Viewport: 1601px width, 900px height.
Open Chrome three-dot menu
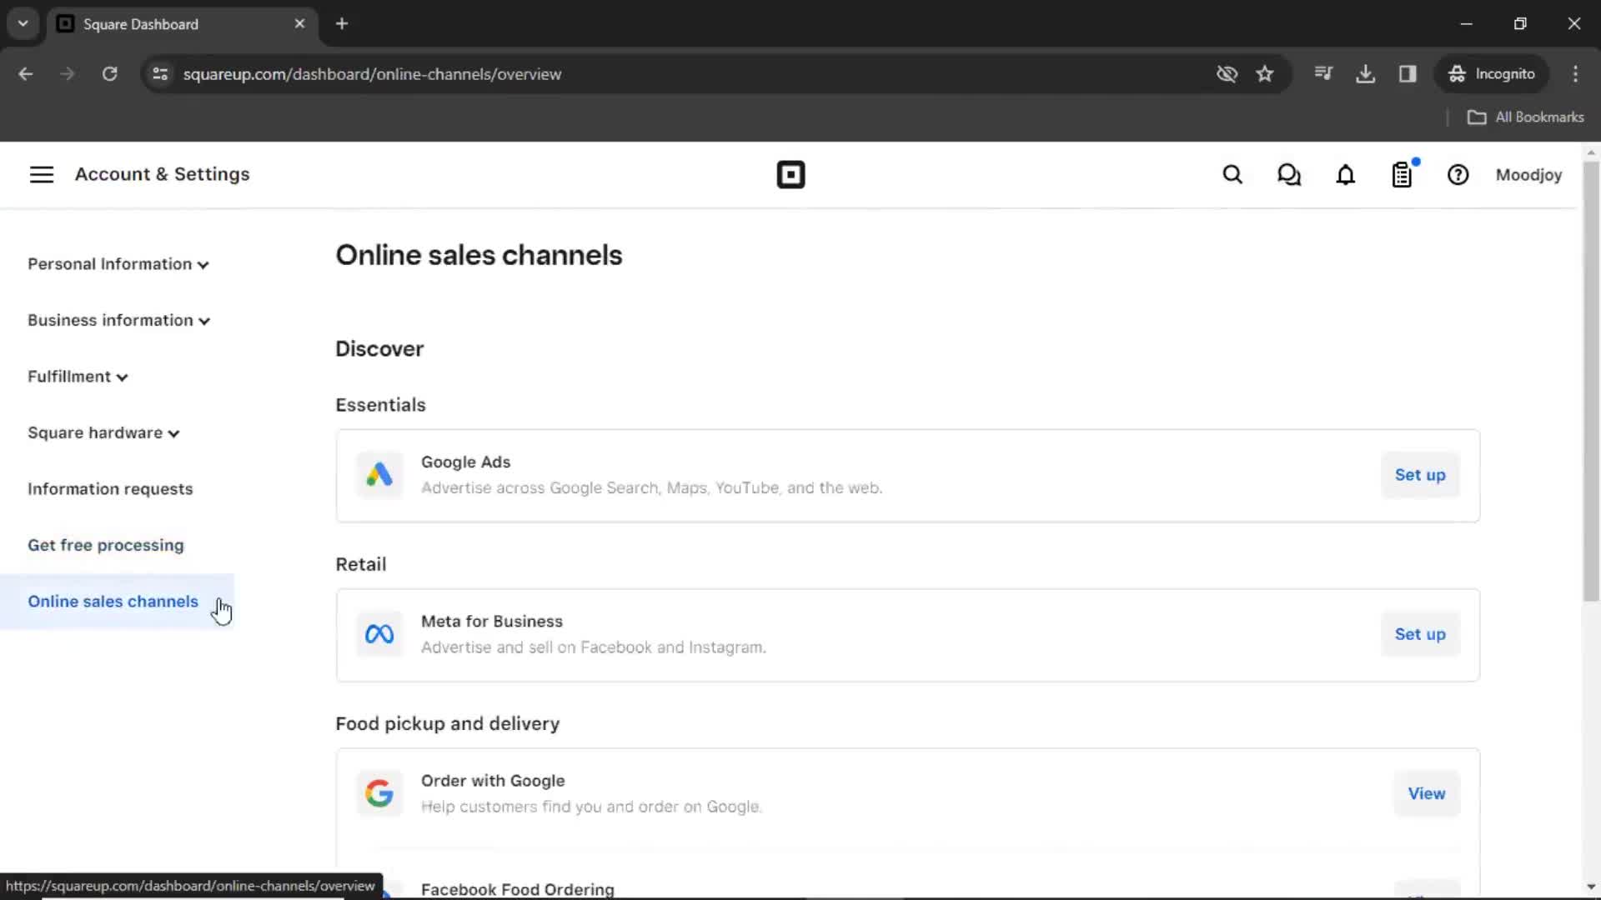point(1575,74)
